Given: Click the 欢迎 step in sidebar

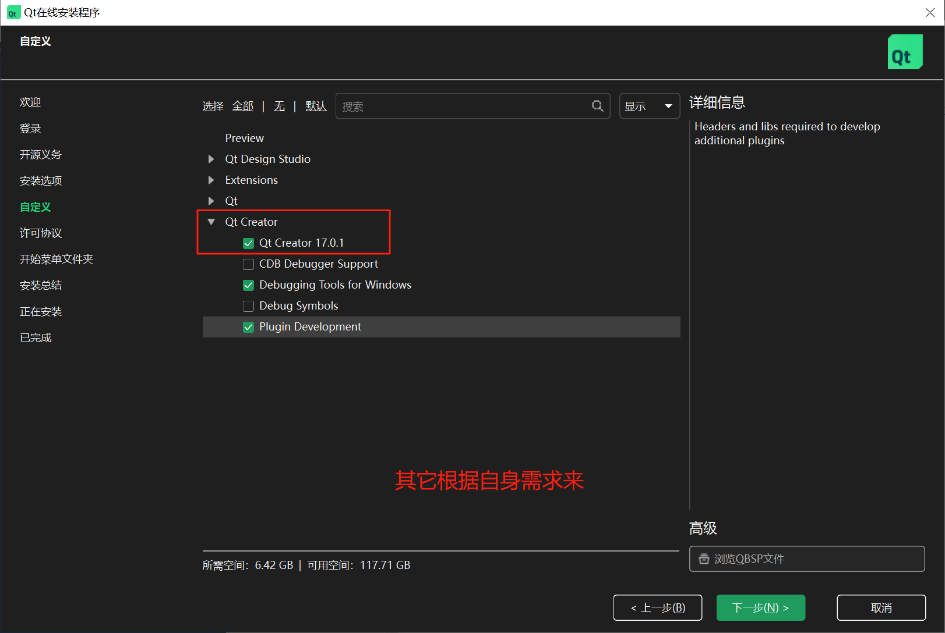Looking at the screenshot, I should (30, 102).
